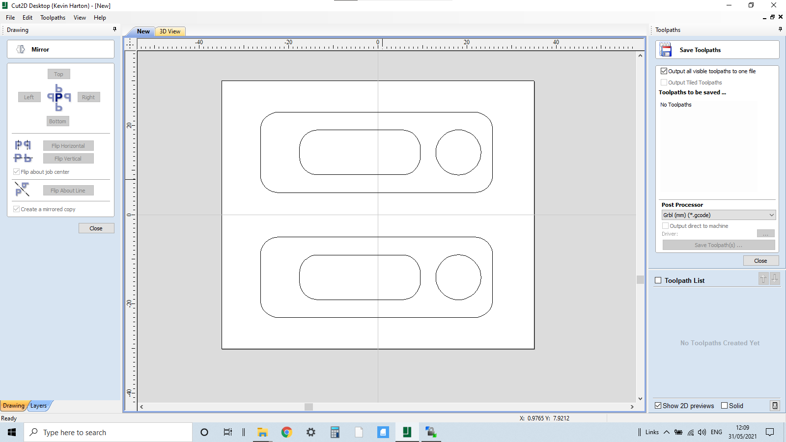Image resolution: width=786 pixels, height=442 pixels.
Task: Click the Flip About Line diagonal icon
Action: click(x=22, y=189)
